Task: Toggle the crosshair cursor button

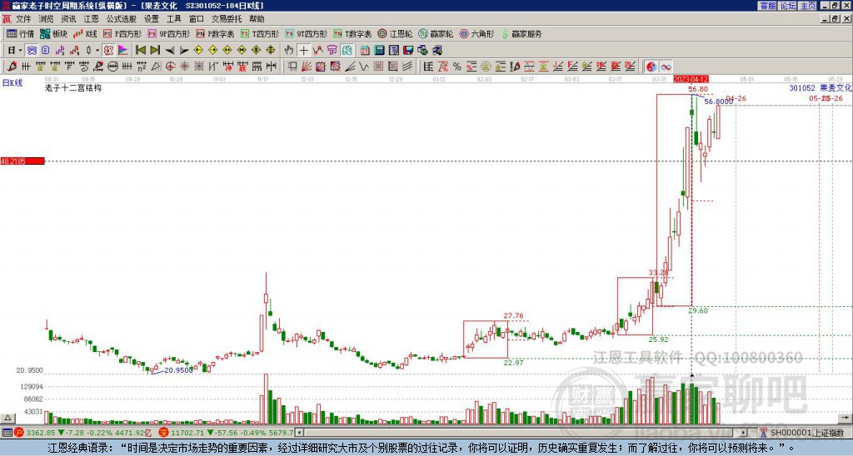Action: pos(303,51)
